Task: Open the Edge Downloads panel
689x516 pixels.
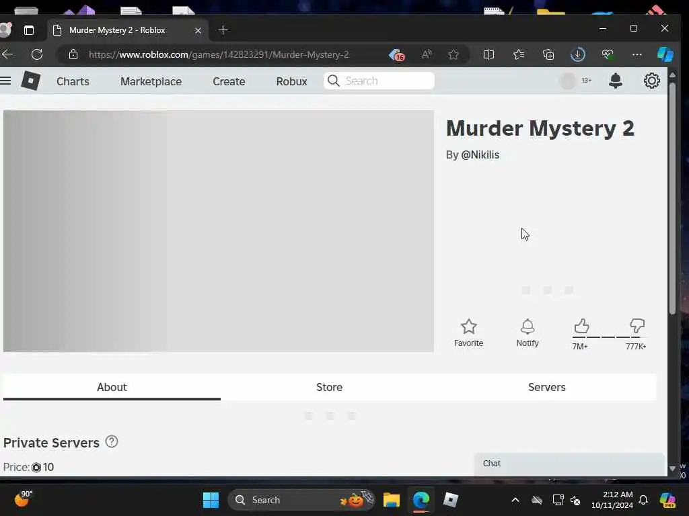Action: coord(577,54)
